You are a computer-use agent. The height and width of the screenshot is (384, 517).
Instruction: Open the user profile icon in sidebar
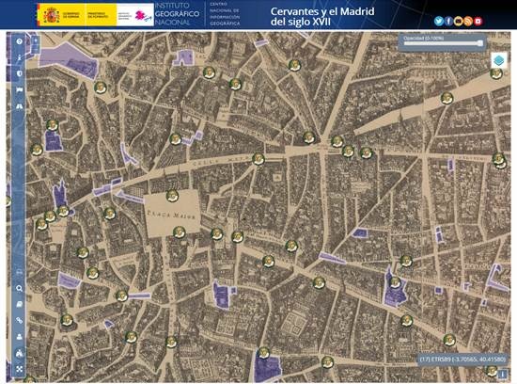pos(20,337)
